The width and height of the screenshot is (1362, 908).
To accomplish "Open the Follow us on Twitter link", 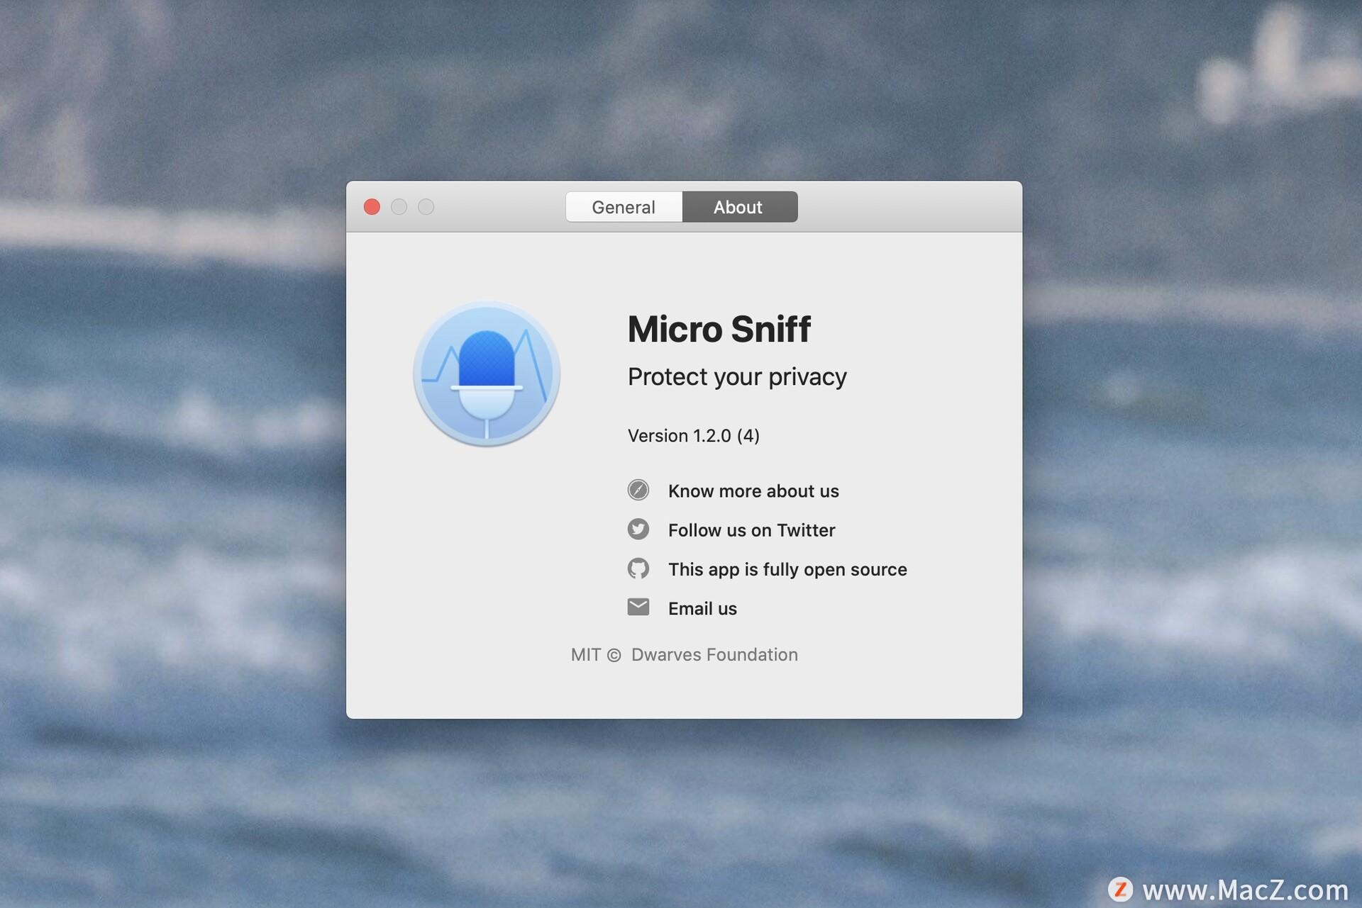I will point(751,530).
